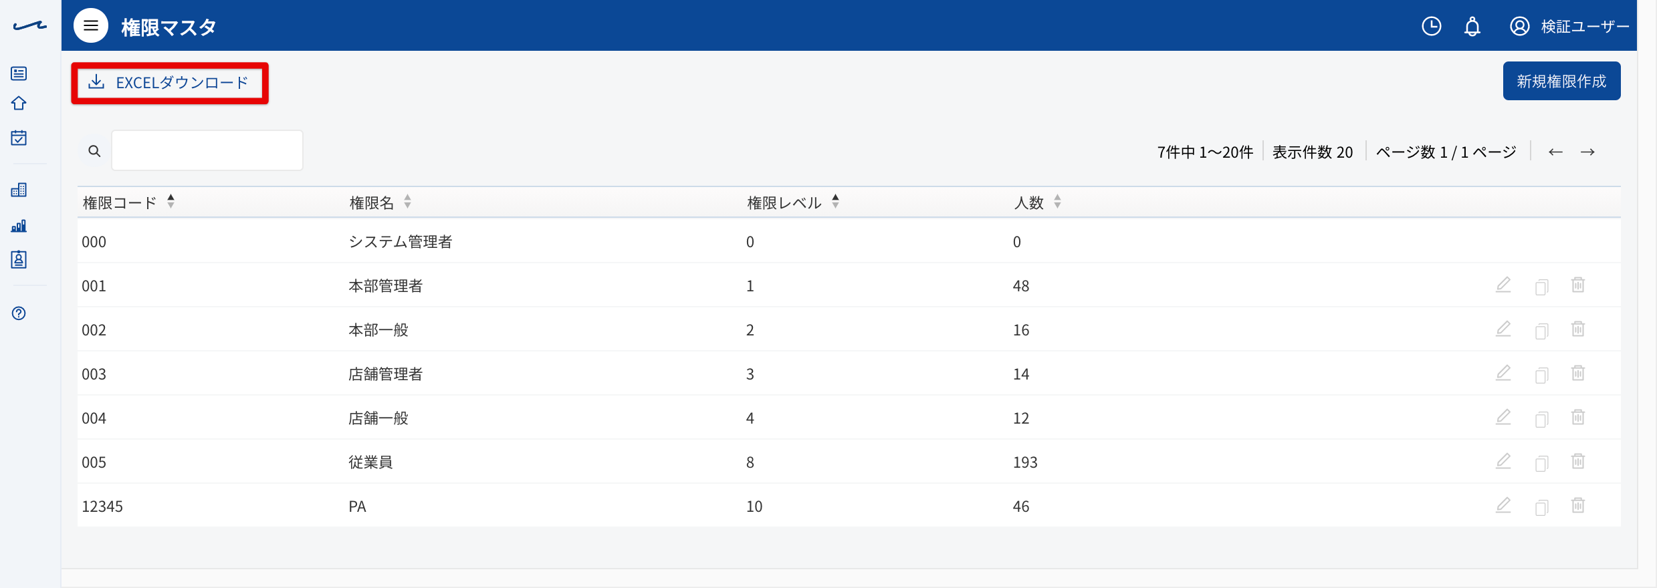Select the 本部一般 name cell
Viewport: 1657px width, 588px height.
tap(378, 330)
